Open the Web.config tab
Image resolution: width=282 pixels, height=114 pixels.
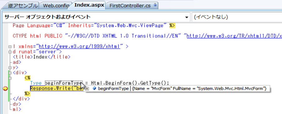pyautogui.click(x=56, y=6)
